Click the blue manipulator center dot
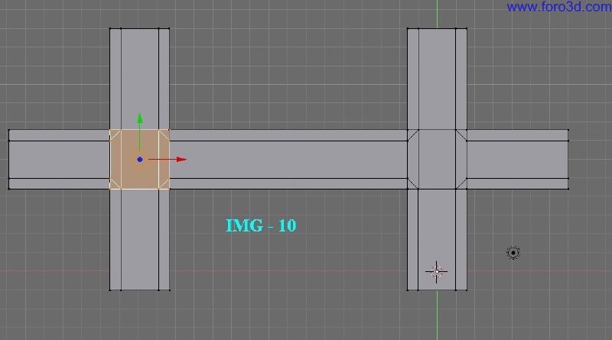 click(140, 159)
